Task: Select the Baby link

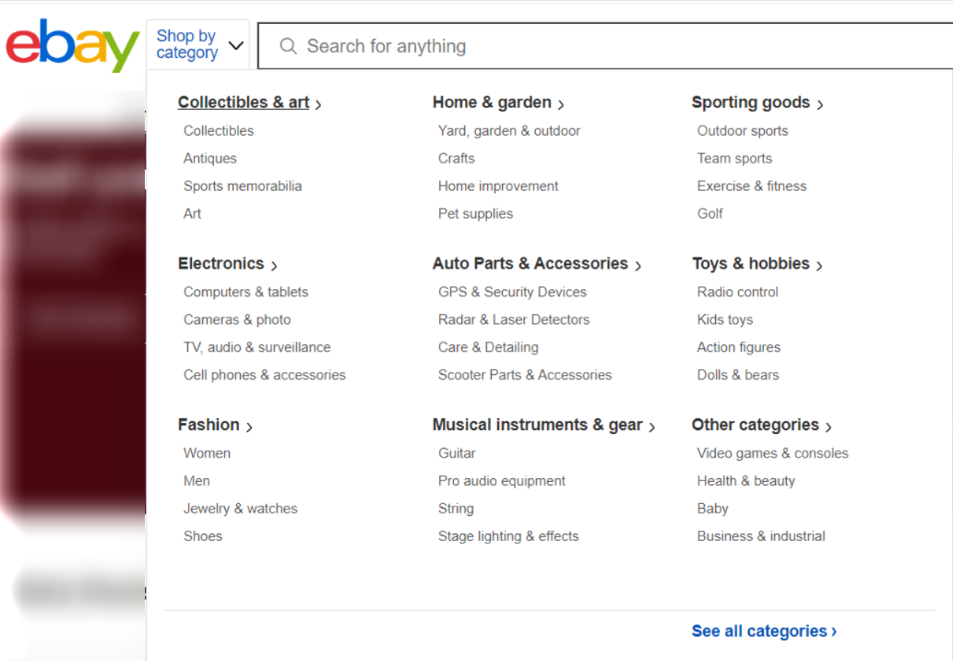Action: click(713, 509)
